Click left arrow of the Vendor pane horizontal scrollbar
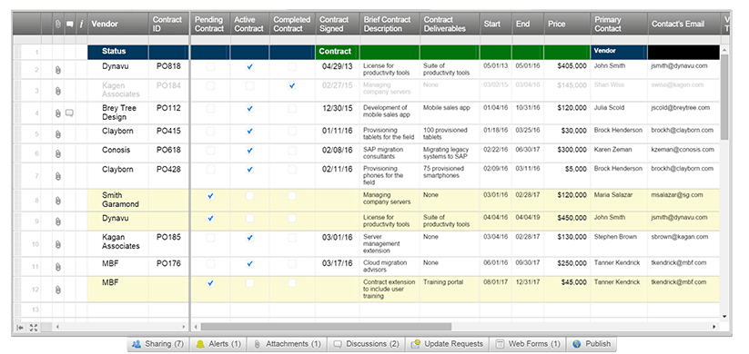The height and width of the screenshot is (354, 749). (x=57, y=328)
